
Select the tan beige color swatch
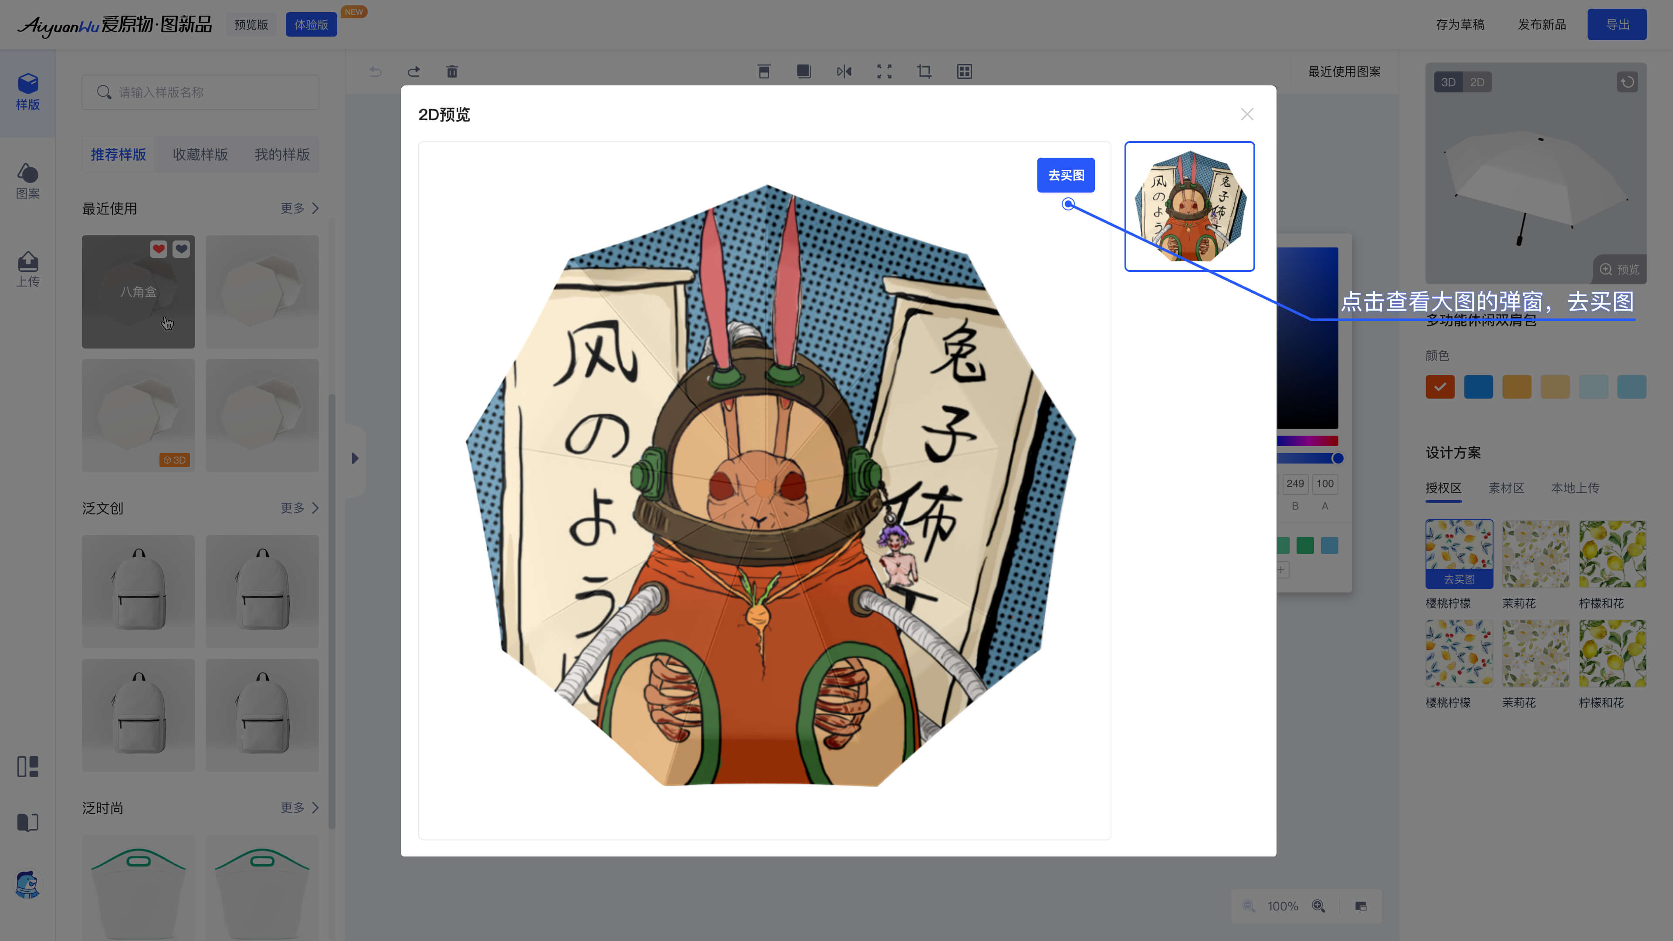1555,387
